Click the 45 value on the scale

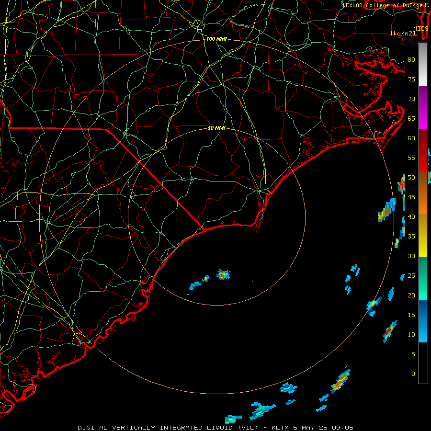pyautogui.click(x=411, y=197)
